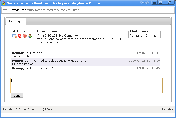Click the livehelperchat.com referrer URL text

[72, 39]
